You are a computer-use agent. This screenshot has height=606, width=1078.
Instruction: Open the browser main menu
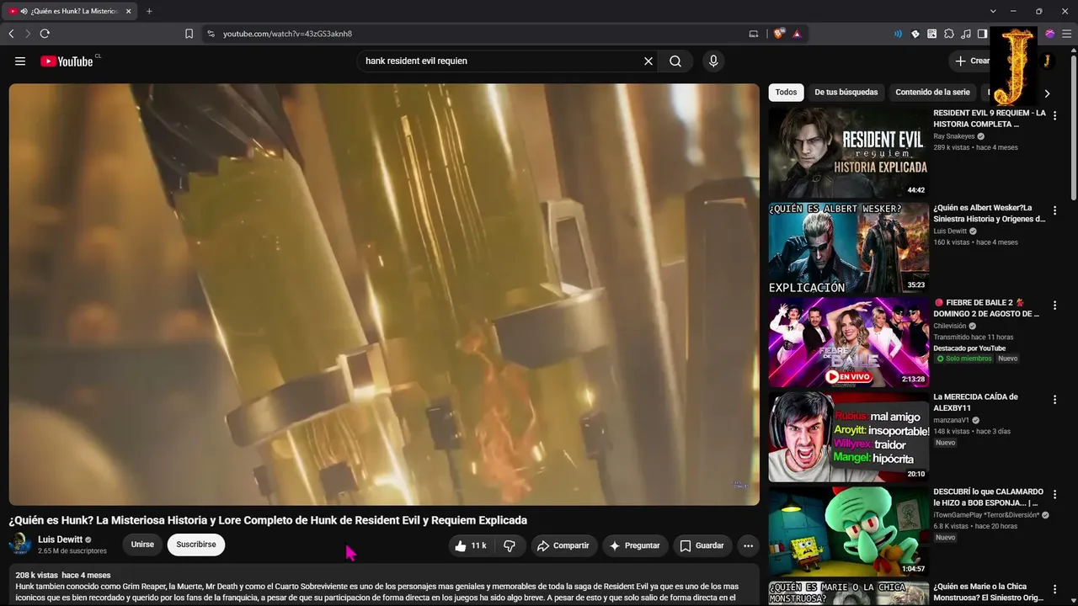coord(1067,34)
